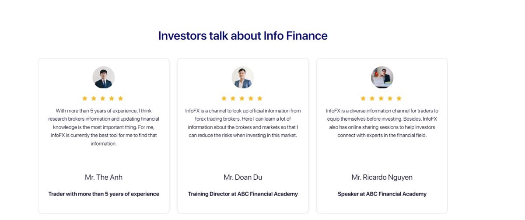Image resolution: width=525 pixels, height=220 pixels.
Task: Click first star in Ricardo Nguyen's rating
Action: point(363,98)
